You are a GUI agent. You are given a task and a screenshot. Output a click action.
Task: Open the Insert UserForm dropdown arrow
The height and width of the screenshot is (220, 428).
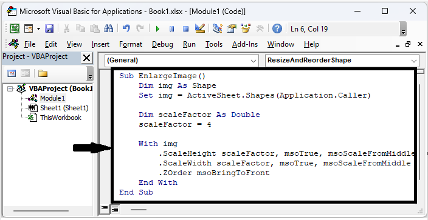(38, 28)
